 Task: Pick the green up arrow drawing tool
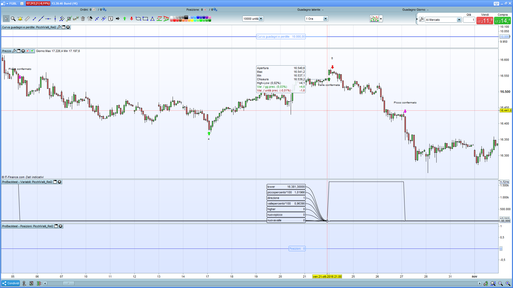click(x=125, y=19)
